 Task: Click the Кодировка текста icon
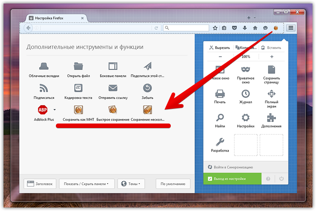(x=78, y=88)
